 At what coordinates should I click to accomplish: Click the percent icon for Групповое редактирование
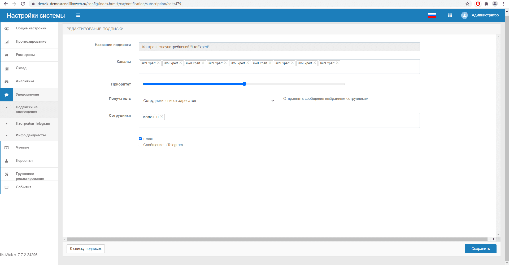click(x=7, y=174)
